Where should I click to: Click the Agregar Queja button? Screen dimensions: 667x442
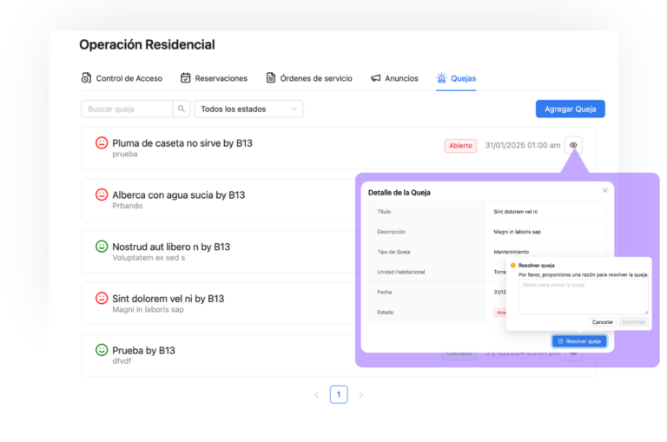570,109
